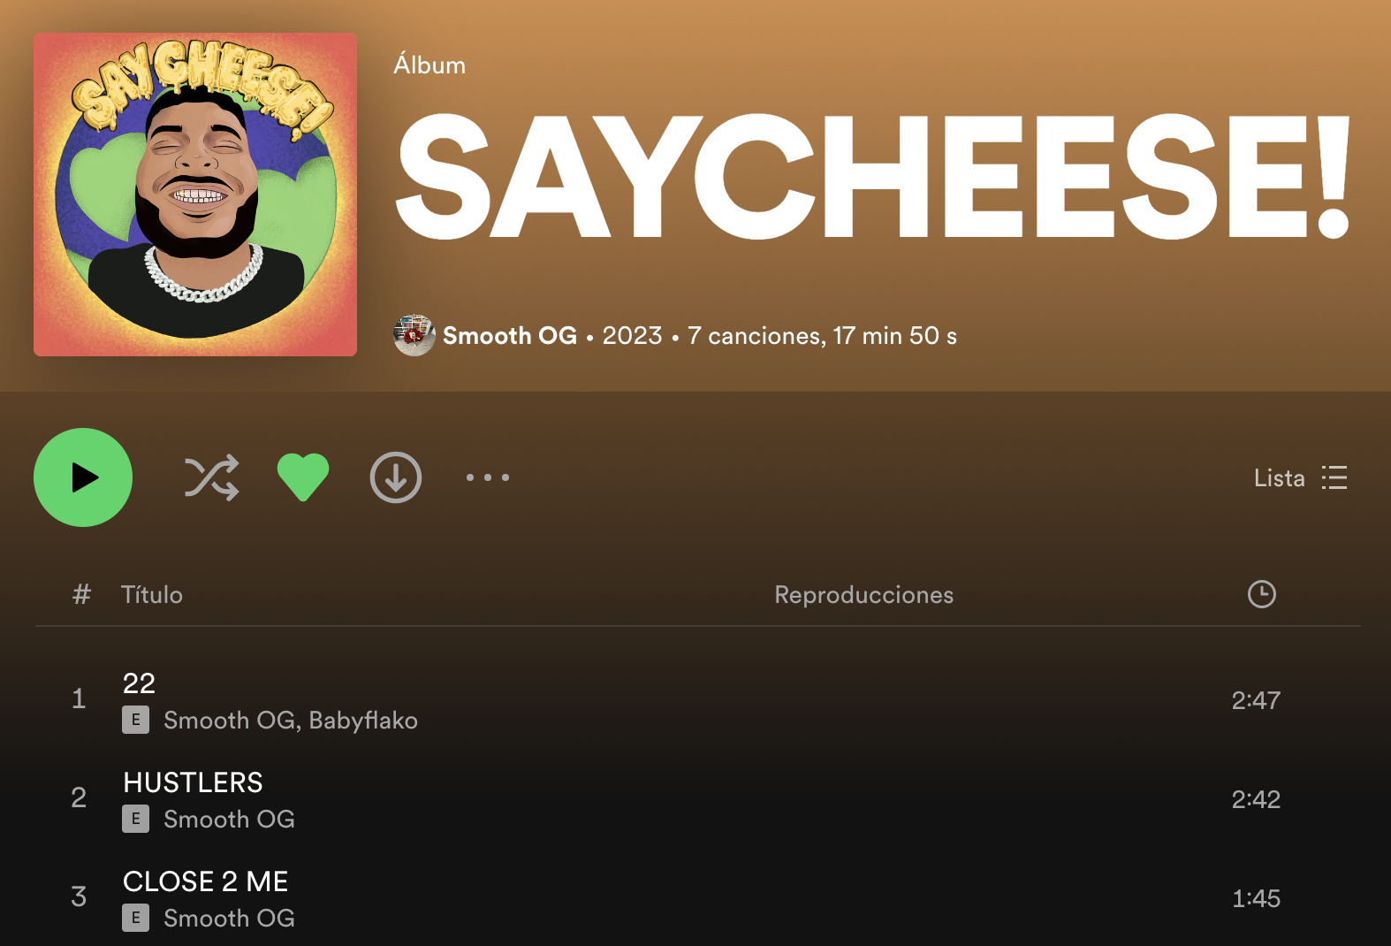Click the explicit badge on CLOSE 2 ME
Viewport: 1391px width, 946px height.
[135, 918]
